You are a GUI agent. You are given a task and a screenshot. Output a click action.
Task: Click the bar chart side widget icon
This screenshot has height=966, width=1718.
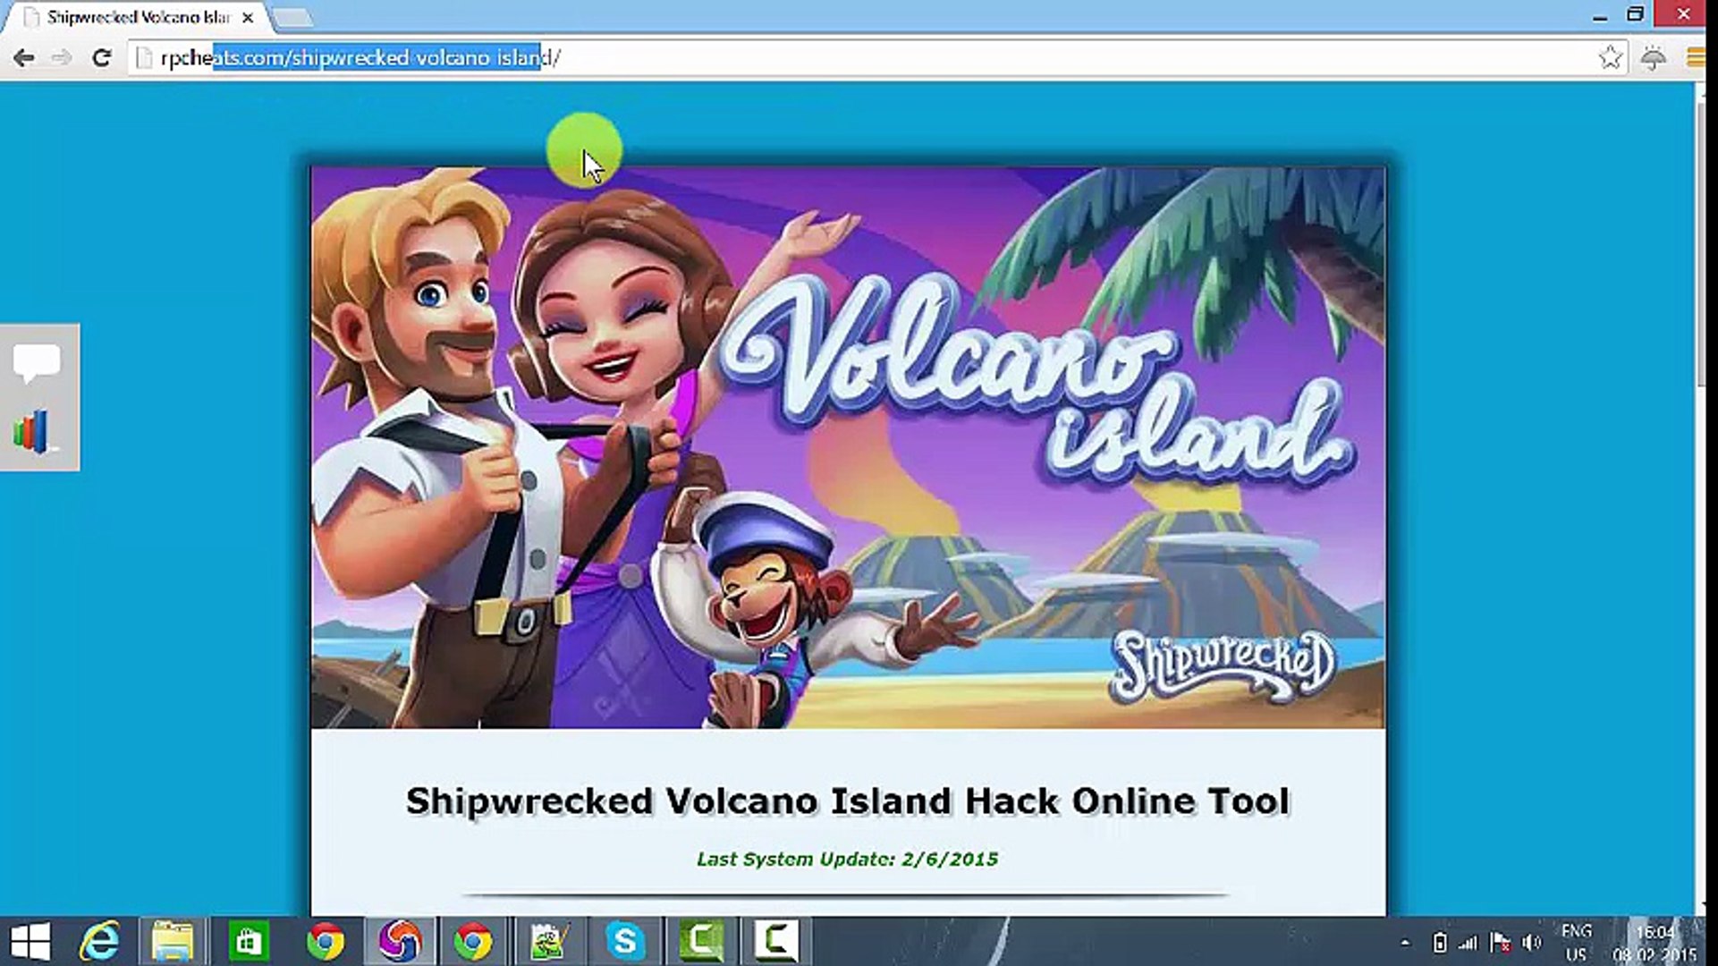tap(31, 432)
